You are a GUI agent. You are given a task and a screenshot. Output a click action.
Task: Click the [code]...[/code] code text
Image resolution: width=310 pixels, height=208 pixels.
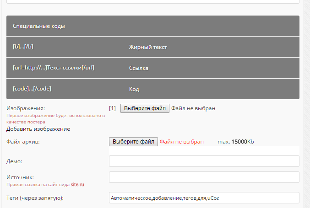pos(32,89)
